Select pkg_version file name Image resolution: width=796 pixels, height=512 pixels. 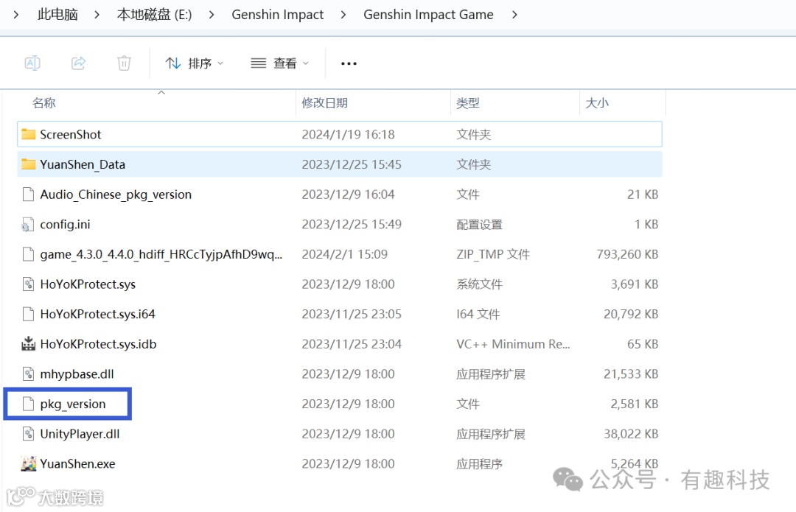73,404
